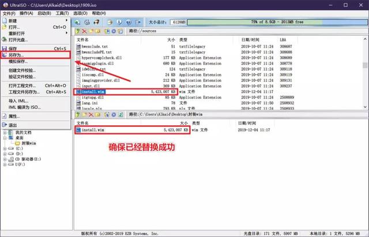Click local path field C:\Users\Alkaid\Desktop
The height and width of the screenshot is (237, 369).
coord(253,114)
